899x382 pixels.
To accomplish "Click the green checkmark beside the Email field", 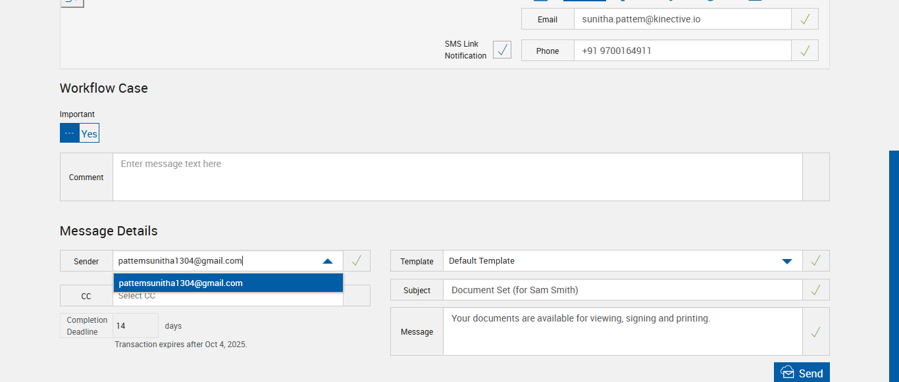I will click(804, 19).
